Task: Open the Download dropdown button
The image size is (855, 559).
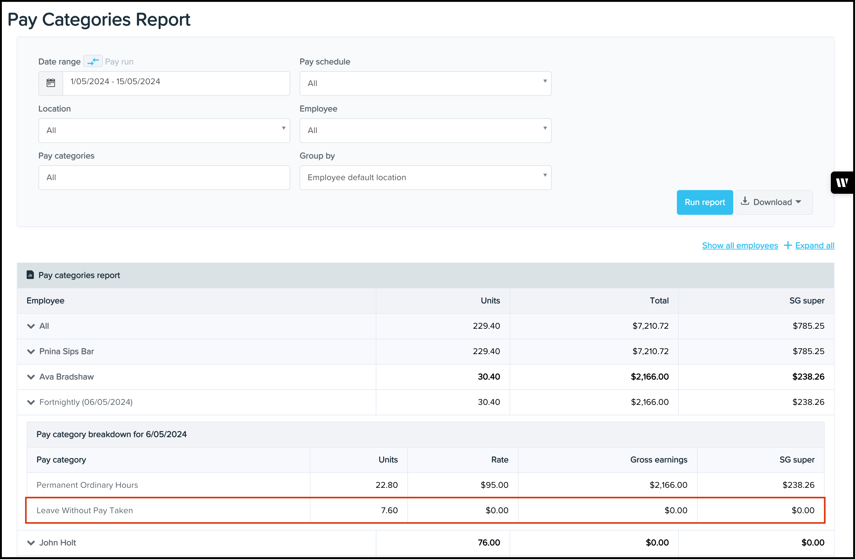Action: coord(774,202)
